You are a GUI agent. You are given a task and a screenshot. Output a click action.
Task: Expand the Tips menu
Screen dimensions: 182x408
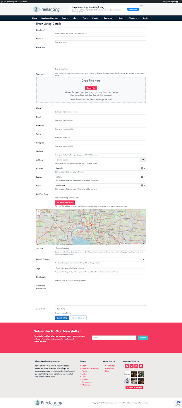click(85, 18)
